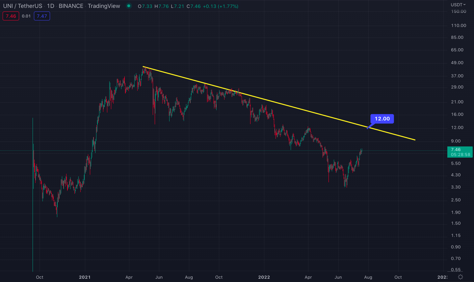
Task: Open the USDT currency dropdown
Action: tap(458, 5)
